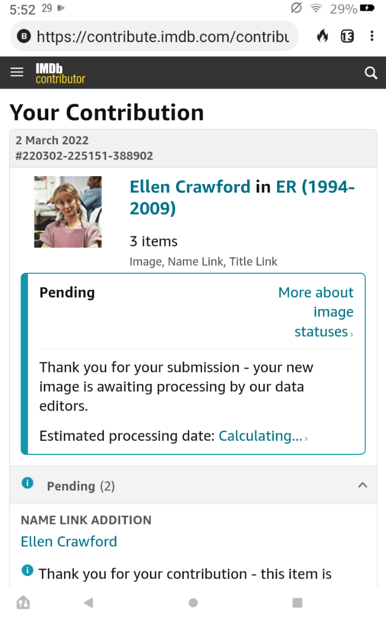Screen dimensions: 386x618
Task: Open the browser tab switcher
Action: 347,36
